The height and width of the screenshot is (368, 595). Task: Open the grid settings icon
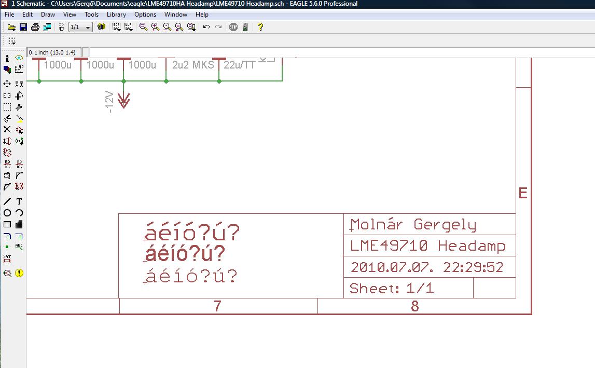pos(11,40)
